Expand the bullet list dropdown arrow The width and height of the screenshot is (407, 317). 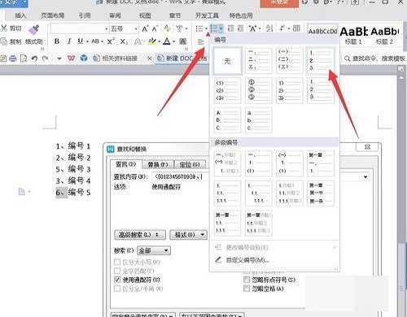[x=206, y=28]
